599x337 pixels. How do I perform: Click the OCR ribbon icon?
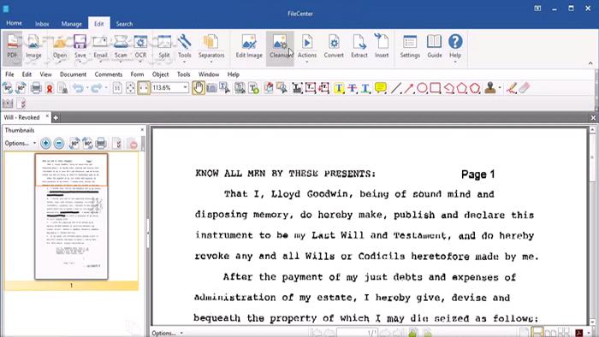pyautogui.click(x=140, y=46)
